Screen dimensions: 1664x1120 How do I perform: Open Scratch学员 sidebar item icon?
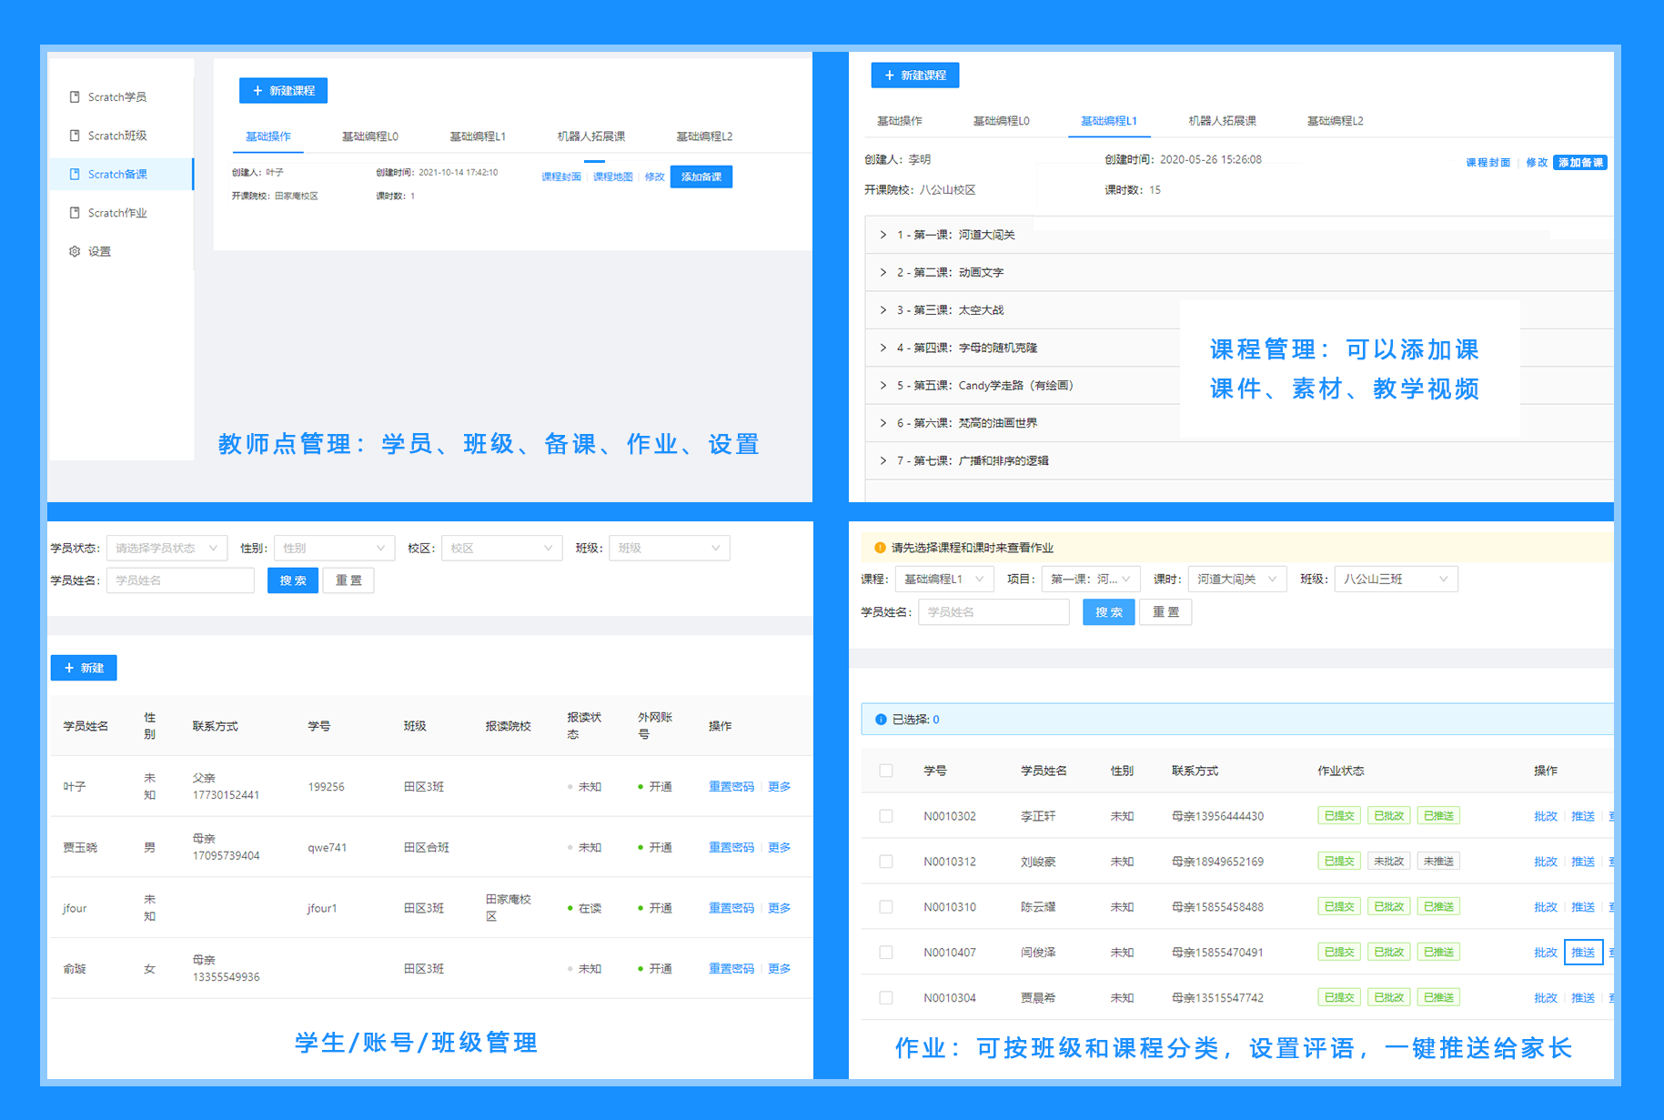pyautogui.click(x=75, y=96)
